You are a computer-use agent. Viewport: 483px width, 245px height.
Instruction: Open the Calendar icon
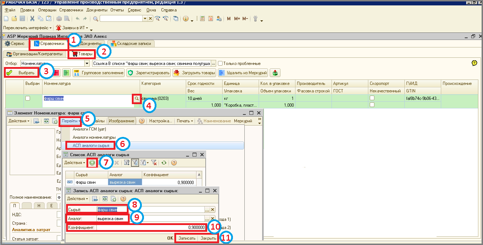pyautogui.click(x=210, y=19)
